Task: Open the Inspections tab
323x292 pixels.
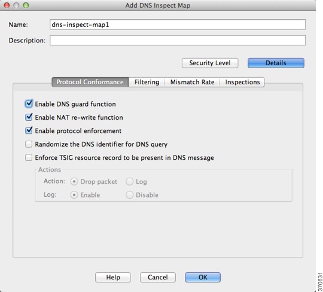Action: click(242, 82)
